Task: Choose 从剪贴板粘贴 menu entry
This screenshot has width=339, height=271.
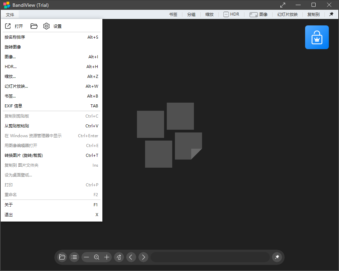Action: point(17,126)
